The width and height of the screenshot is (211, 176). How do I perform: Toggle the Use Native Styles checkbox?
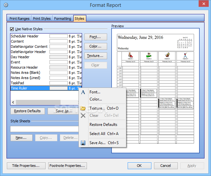[12, 29]
